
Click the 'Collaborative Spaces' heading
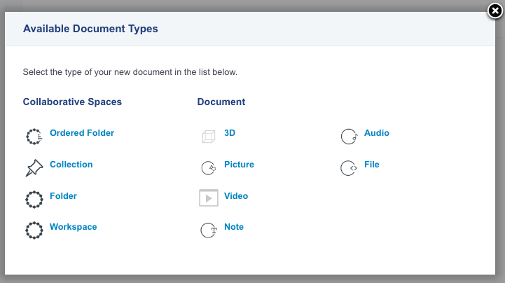point(72,102)
